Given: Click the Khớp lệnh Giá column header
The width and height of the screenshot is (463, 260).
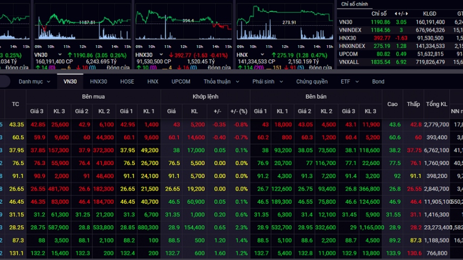Looking at the screenshot, I should [172, 111].
